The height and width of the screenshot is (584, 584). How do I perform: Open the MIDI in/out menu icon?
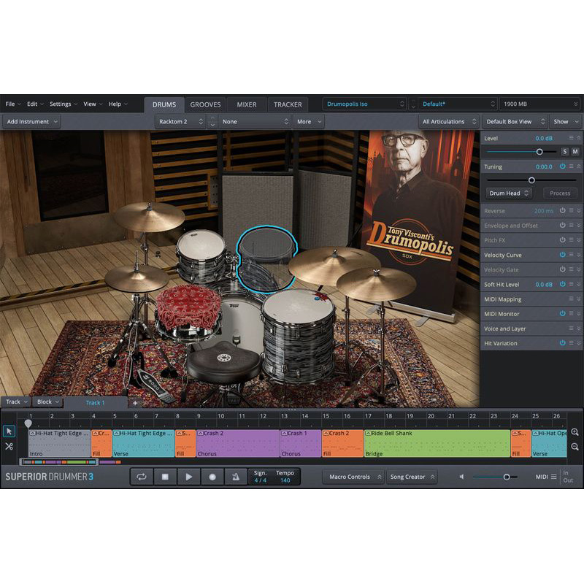pyautogui.click(x=554, y=477)
